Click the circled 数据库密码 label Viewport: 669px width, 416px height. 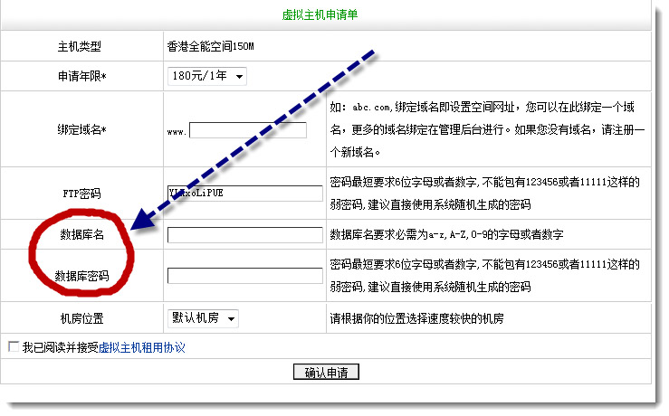coord(81,276)
